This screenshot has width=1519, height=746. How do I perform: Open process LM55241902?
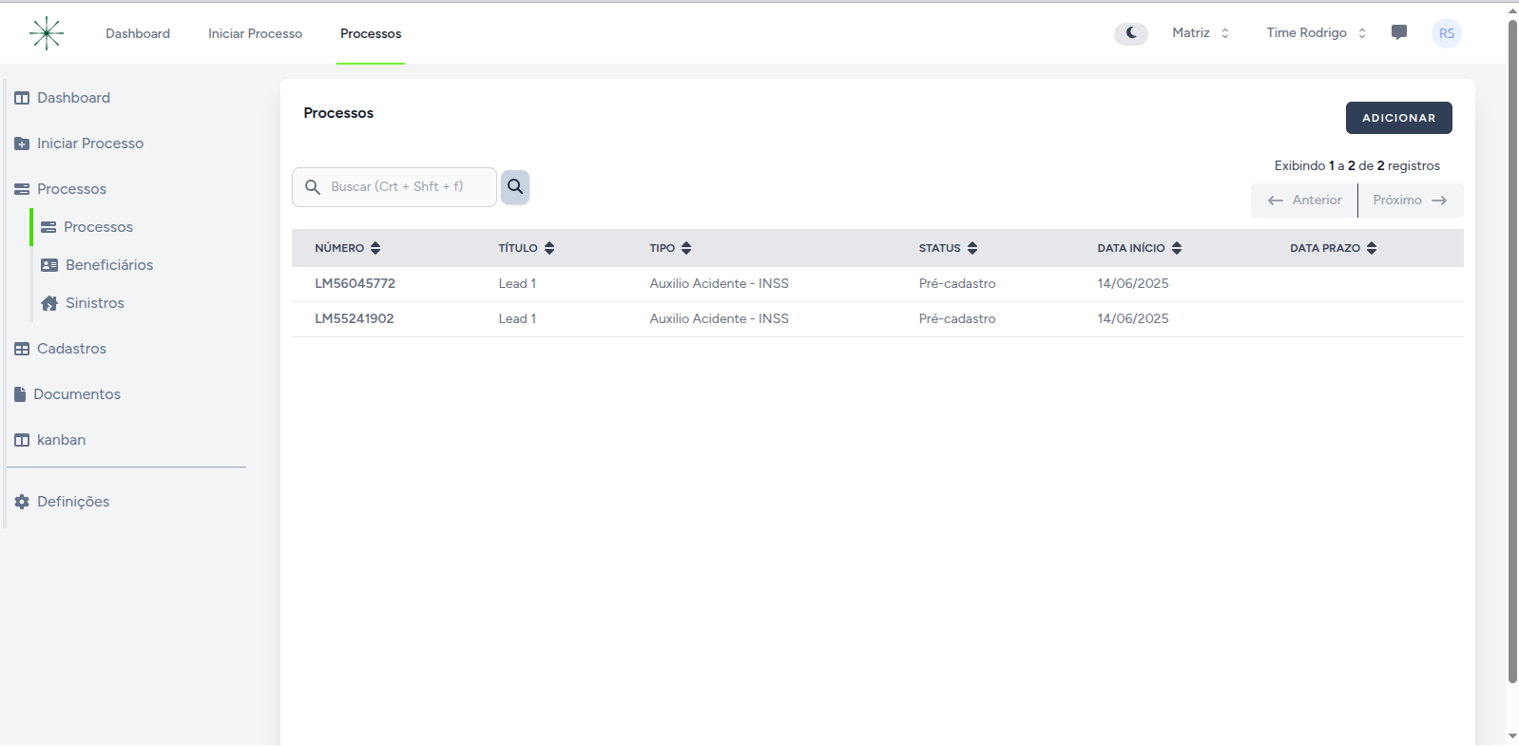pos(355,318)
